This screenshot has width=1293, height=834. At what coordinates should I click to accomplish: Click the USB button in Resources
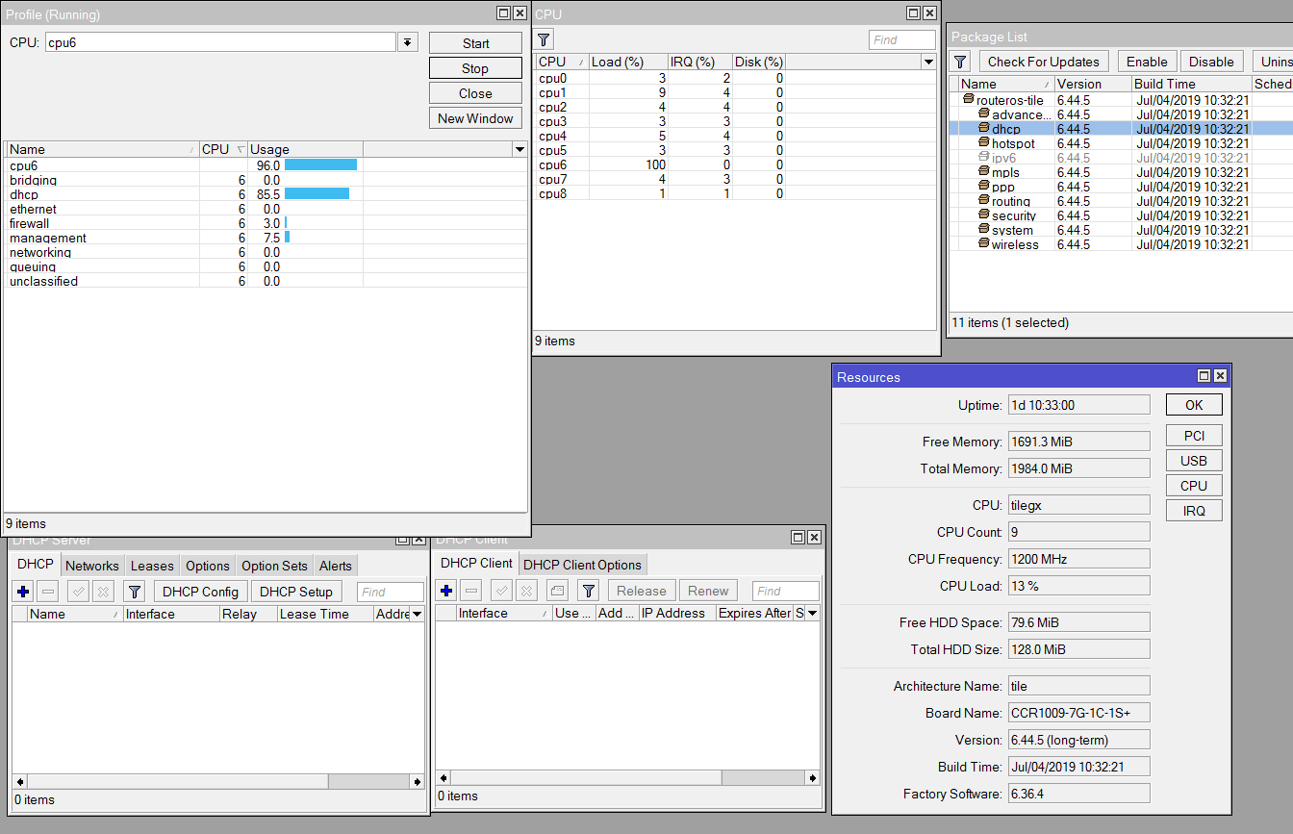[1194, 461]
